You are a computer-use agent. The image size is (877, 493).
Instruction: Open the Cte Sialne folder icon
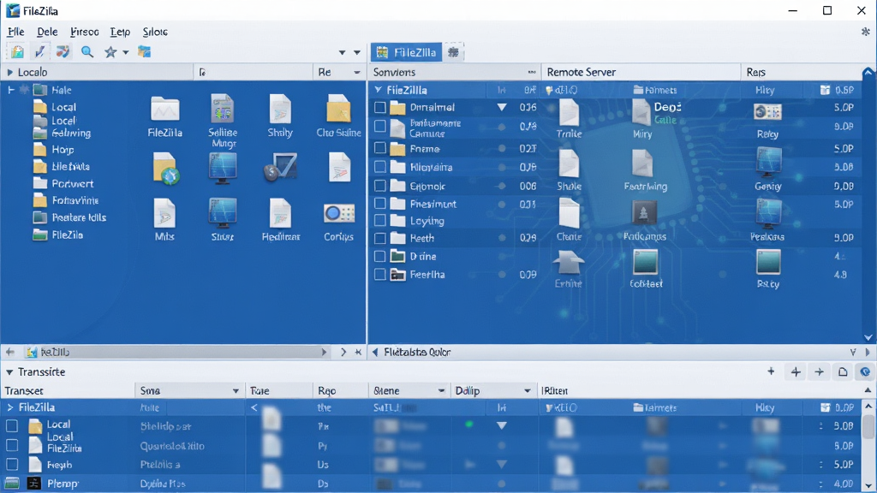click(338, 116)
